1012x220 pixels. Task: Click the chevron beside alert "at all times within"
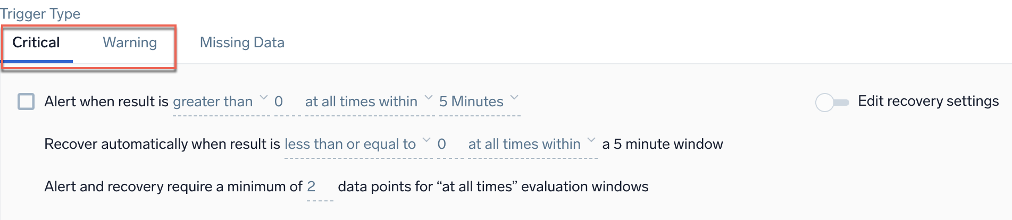[428, 98]
